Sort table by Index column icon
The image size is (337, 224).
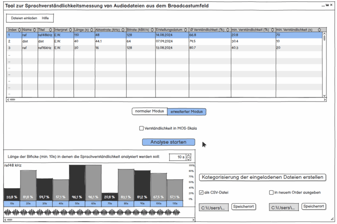click(19, 30)
